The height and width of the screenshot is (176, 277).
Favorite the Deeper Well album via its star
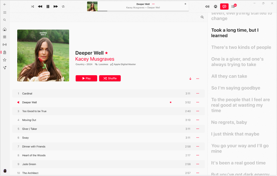point(106,53)
